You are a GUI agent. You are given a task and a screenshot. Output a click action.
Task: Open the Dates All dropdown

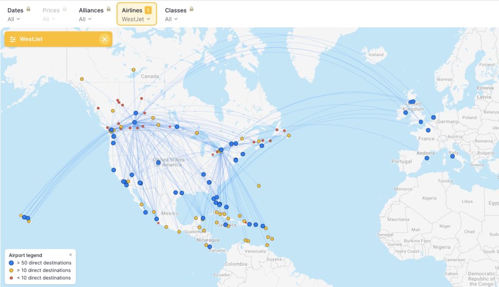[13, 19]
